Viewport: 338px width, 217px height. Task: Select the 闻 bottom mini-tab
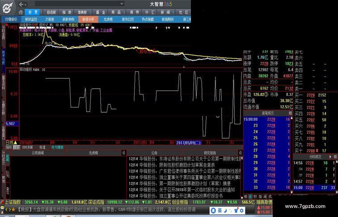265,197
